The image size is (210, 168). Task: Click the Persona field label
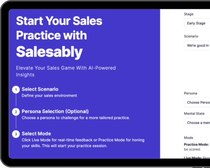coord(191,93)
